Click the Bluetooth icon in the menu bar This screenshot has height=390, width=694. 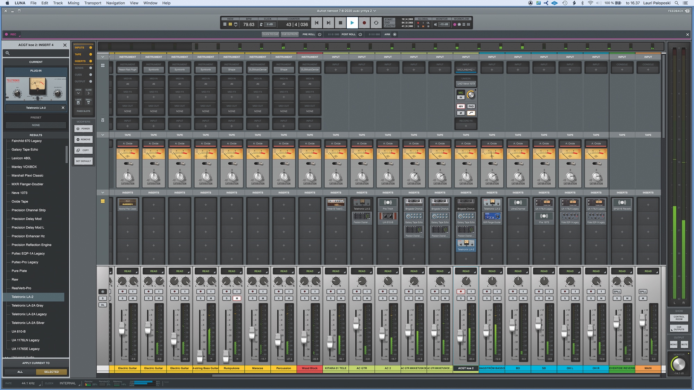pyautogui.click(x=582, y=3)
